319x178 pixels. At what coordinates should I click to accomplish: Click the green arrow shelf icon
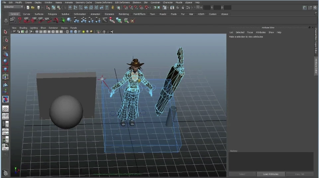point(62,20)
